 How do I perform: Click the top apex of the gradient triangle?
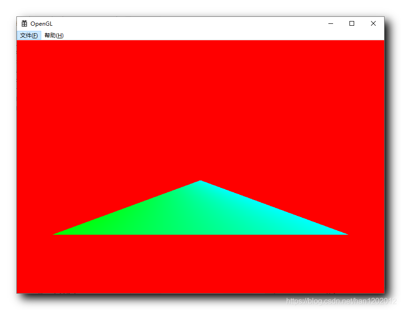pos(200,181)
